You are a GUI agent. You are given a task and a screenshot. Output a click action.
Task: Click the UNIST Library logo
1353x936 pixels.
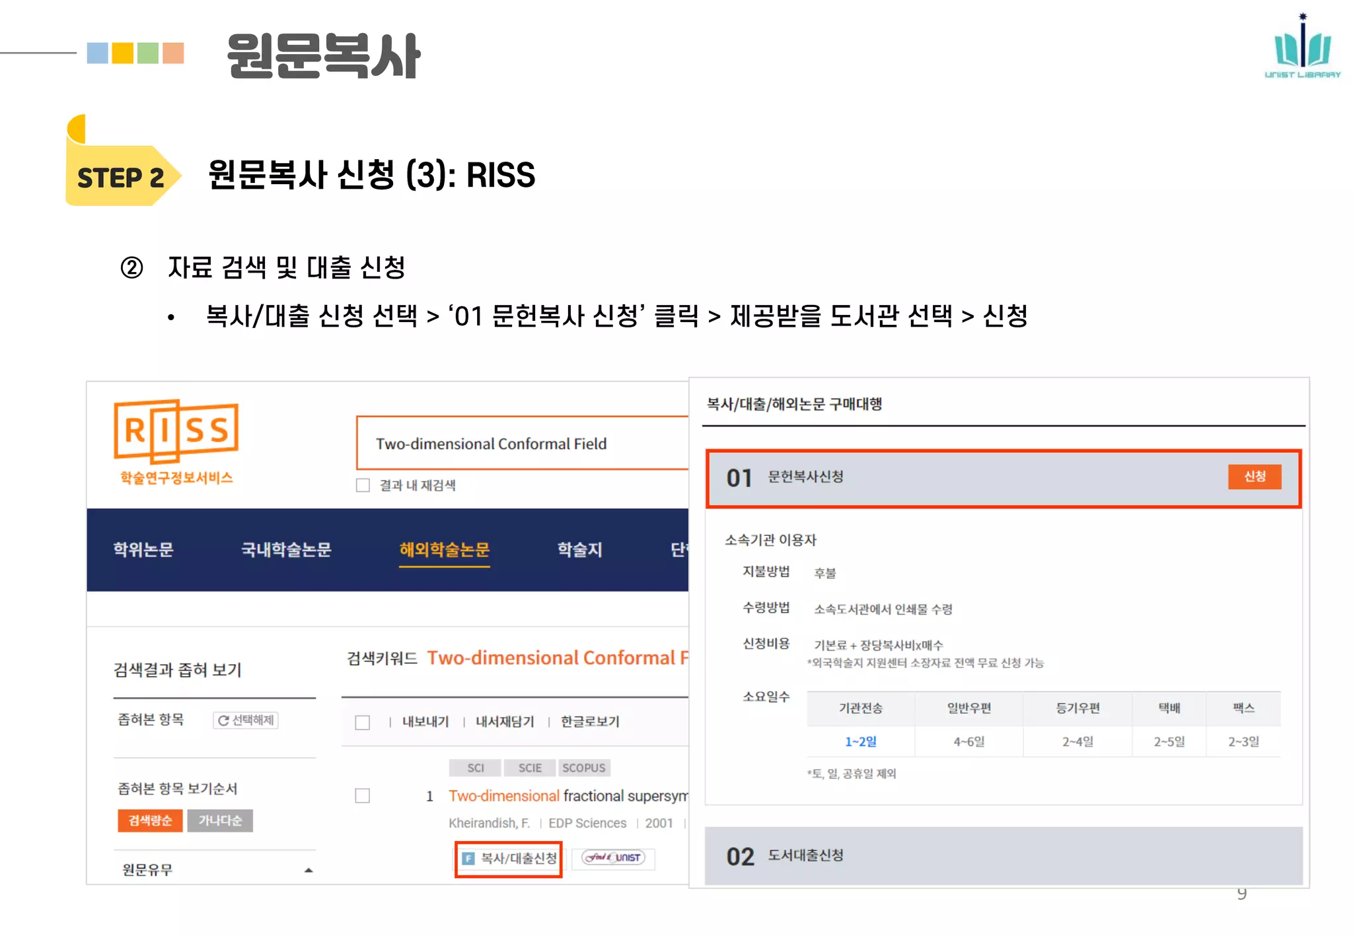coord(1302,46)
